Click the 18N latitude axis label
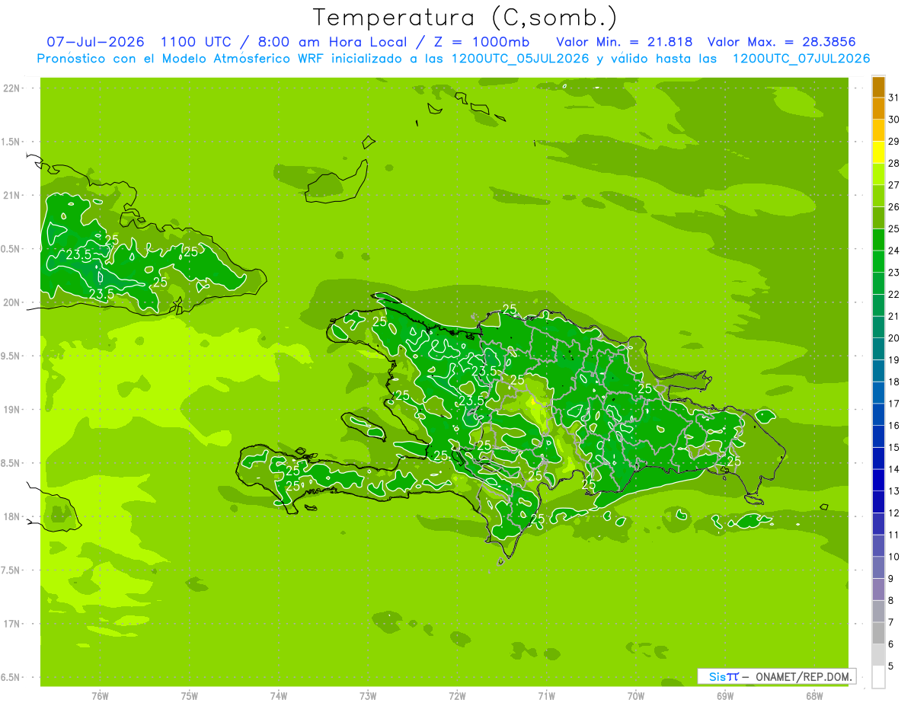 pos(11,516)
